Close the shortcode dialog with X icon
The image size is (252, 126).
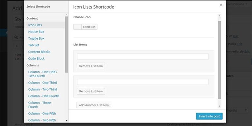click(221, 5)
